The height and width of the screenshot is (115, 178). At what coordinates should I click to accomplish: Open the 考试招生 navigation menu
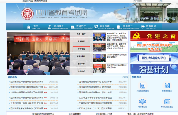83,27
